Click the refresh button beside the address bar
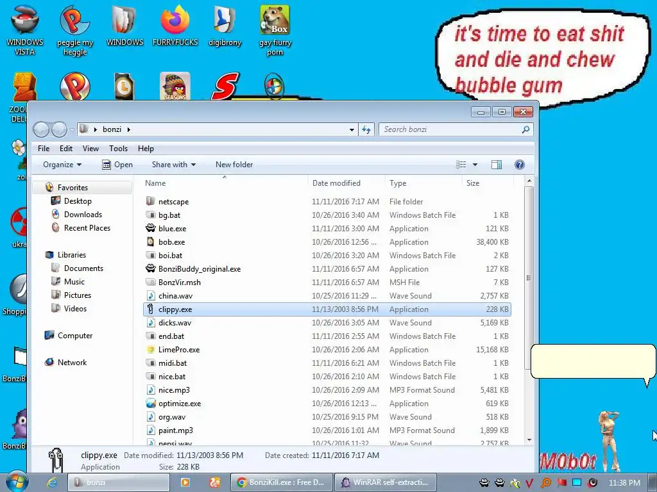This screenshot has height=492, width=657. (x=366, y=129)
